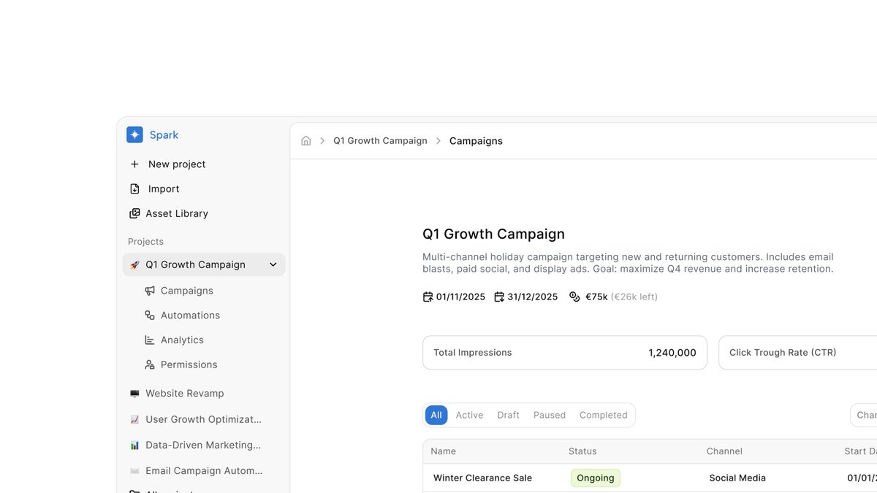The height and width of the screenshot is (493, 877).
Task: Click the plus icon beside New project
Action: tap(134, 164)
